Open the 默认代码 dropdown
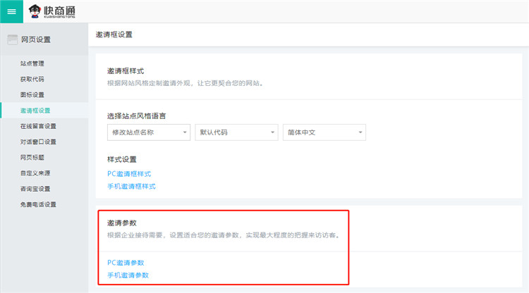Screen dimensions: 529x293 click(x=236, y=132)
